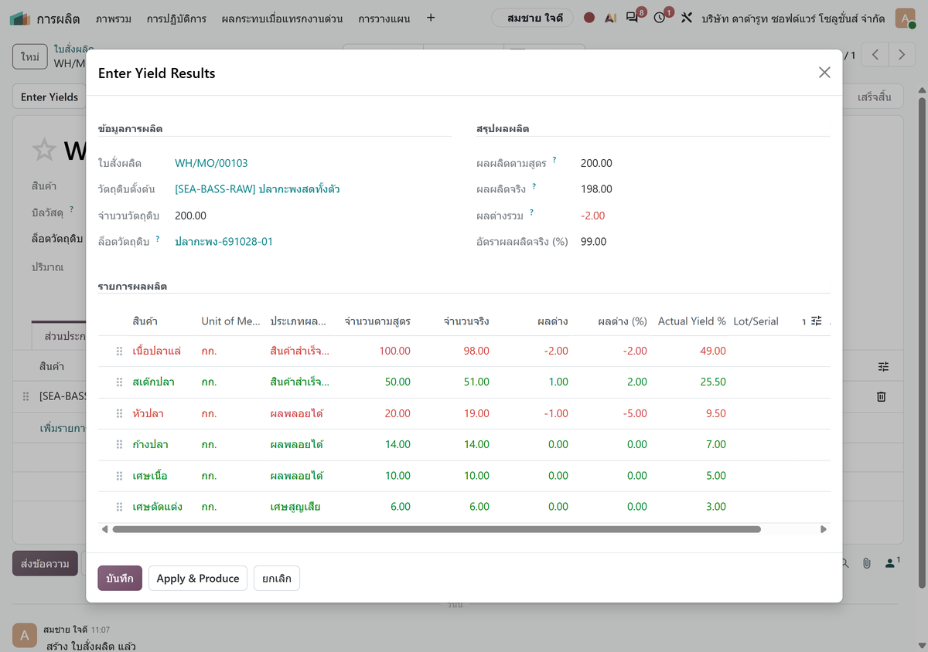
Task: Open [SEA-BASS-RAW] ปลากะพงสดทั้งตัว product link
Action: pos(258,189)
